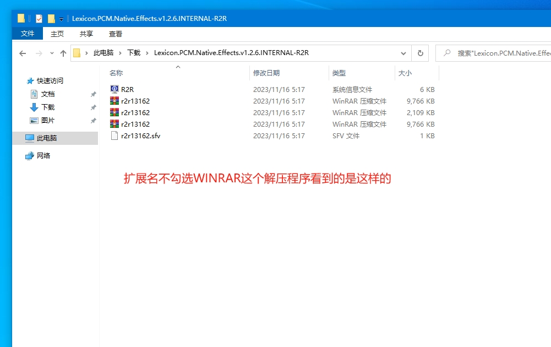The width and height of the screenshot is (551, 347).
Task: Click the folder icon in the title bar
Action: 21,18
